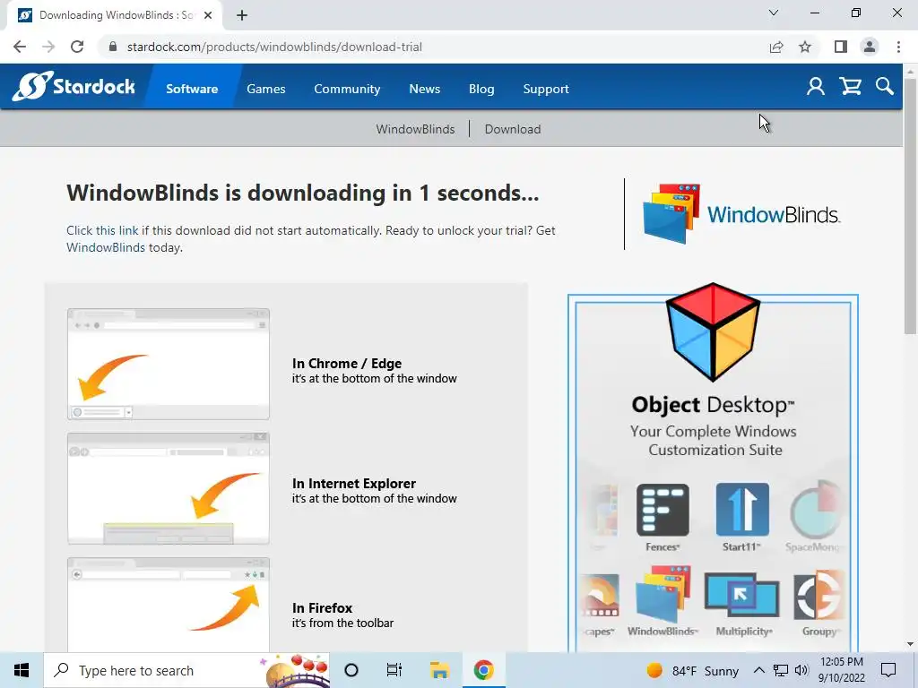Click the Download breadcrumb link
Image resolution: width=918 pixels, height=688 pixels.
pyautogui.click(x=512, y=129)
